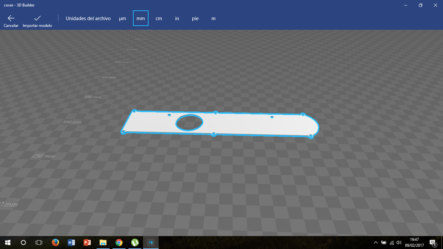Open File Explorer from the taskbar
This screenshot has width=443, height=249.
point(103,242)
